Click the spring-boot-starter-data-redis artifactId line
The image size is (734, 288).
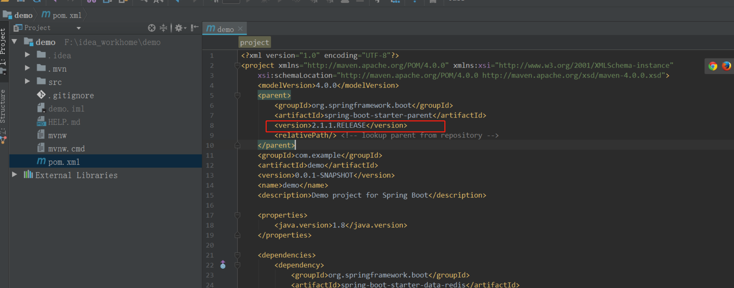tap(405, 285)
